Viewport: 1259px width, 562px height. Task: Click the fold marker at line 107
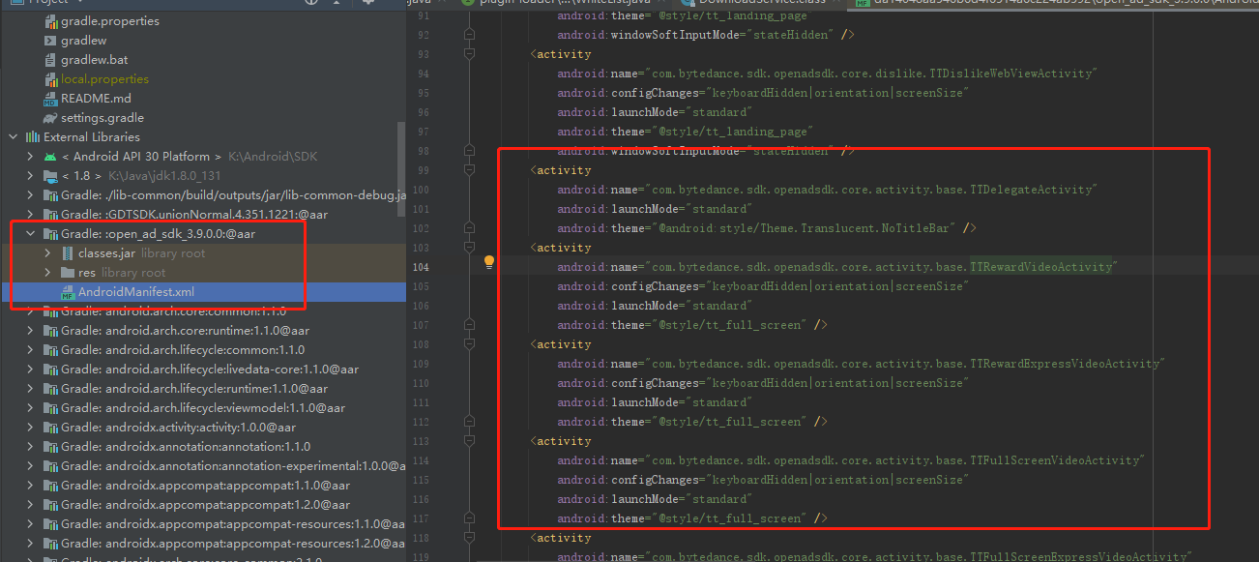point(469,325)
